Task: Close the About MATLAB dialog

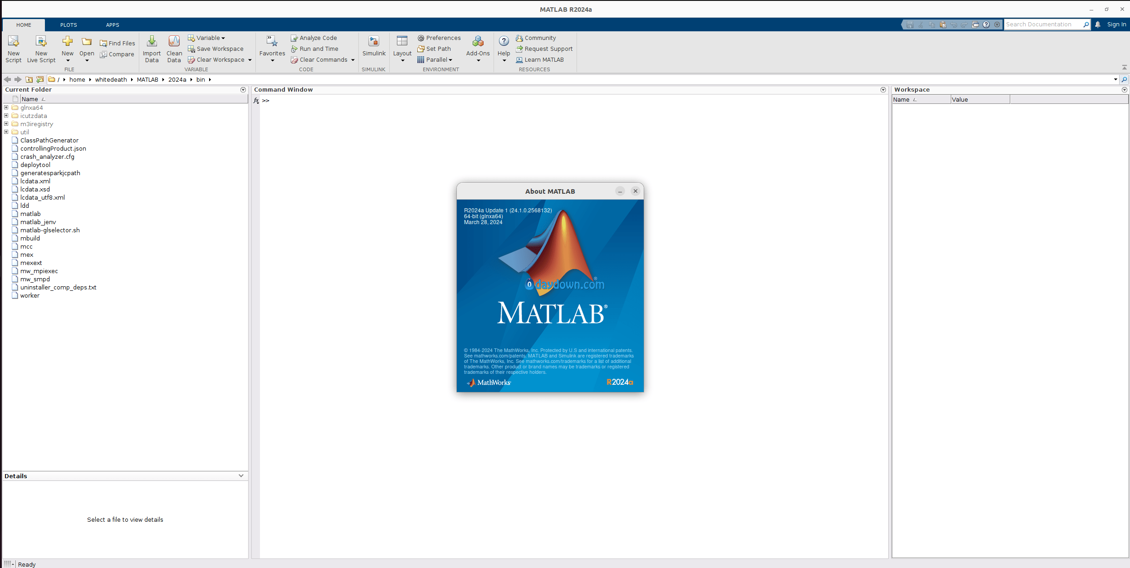Action: point(636,191)
